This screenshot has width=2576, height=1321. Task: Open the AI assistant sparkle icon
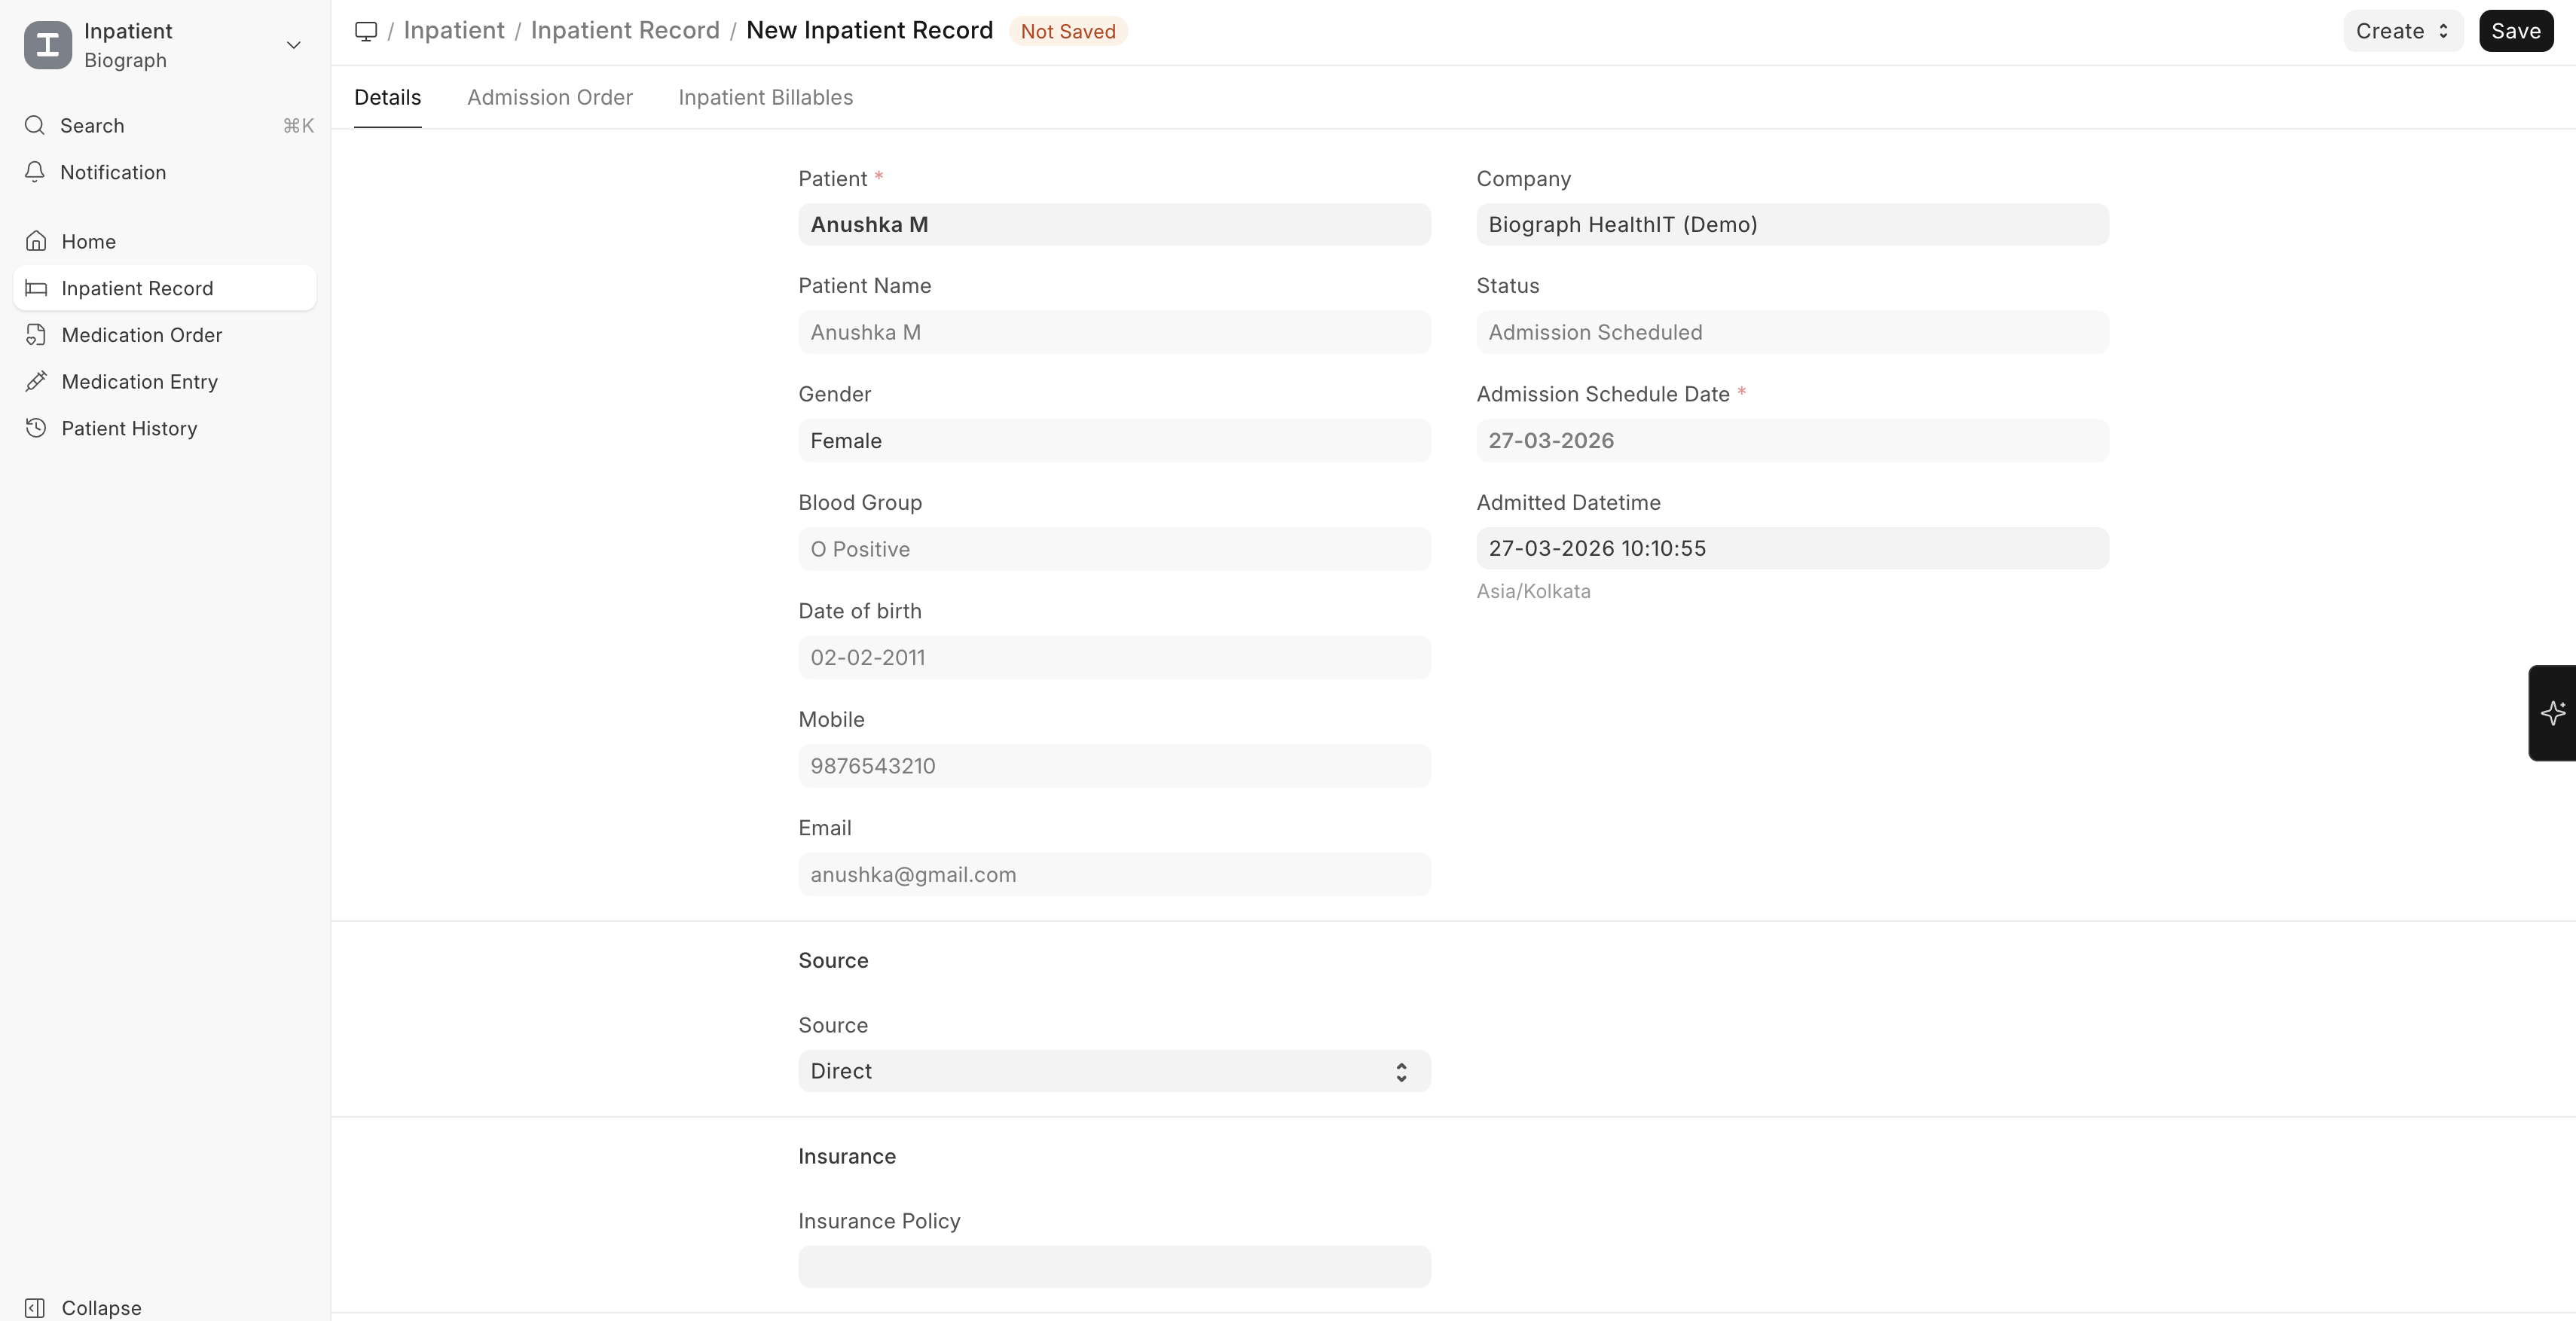pos(2553,712)
